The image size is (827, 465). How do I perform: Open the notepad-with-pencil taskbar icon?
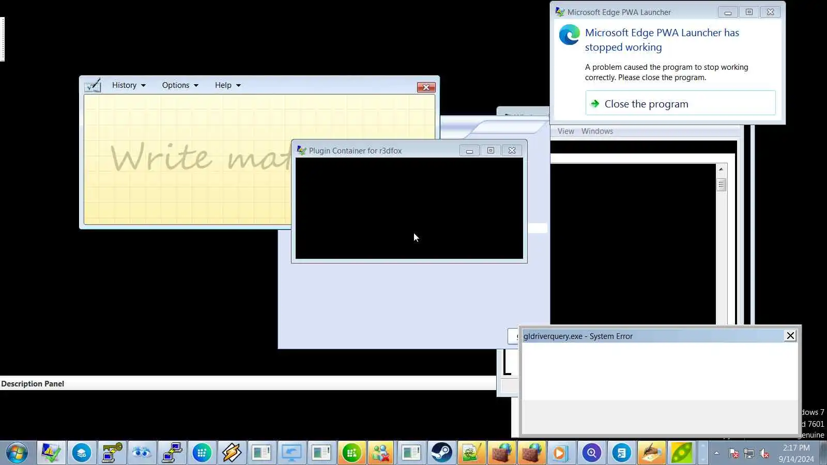tap(471, 453)
